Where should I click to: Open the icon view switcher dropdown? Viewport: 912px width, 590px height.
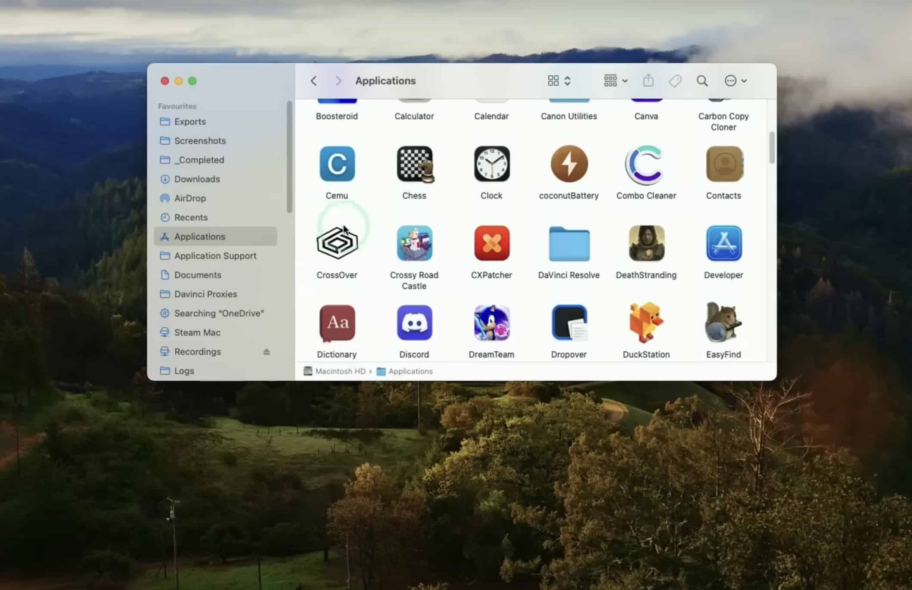click(x=559, y=81)
